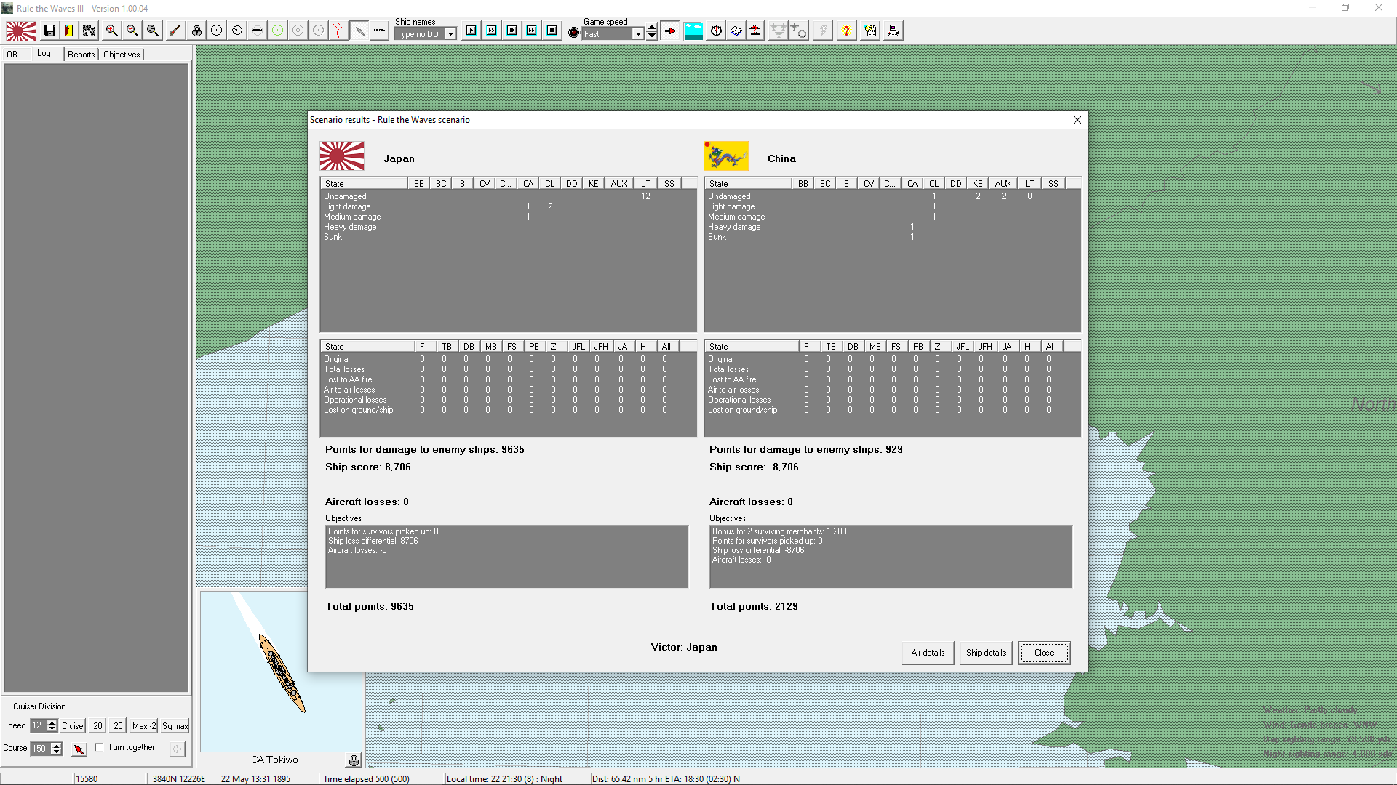Click the red arrow course pointer button
This screenshot has width=1397, height=785.
coord(79,749)
